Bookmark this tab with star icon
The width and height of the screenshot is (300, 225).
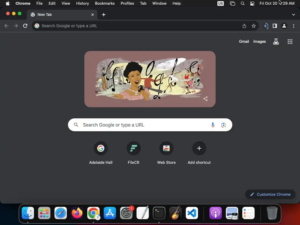tap(254, 26)
